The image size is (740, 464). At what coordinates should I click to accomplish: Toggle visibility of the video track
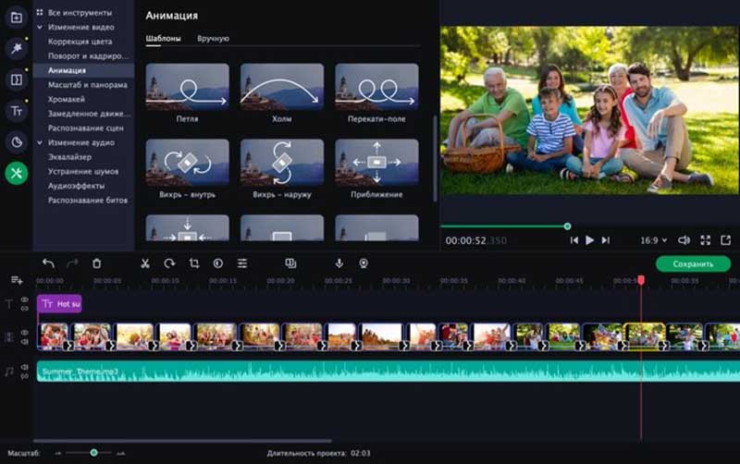[x=25, y=332]
